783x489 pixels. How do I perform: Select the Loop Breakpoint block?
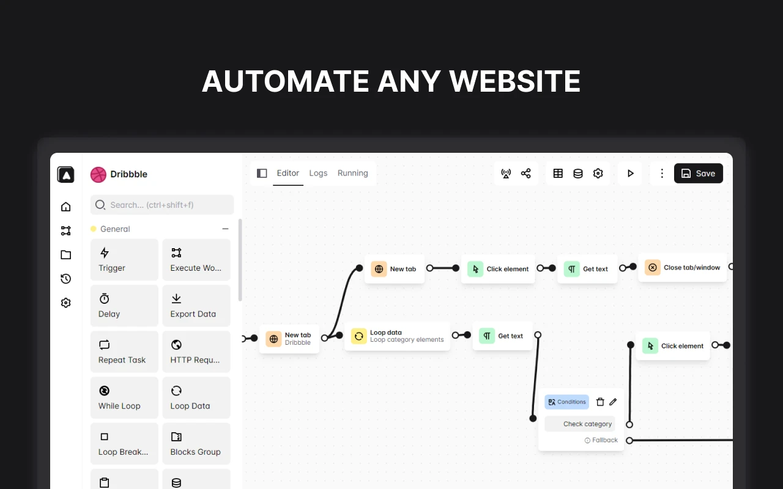coord(124,443)
